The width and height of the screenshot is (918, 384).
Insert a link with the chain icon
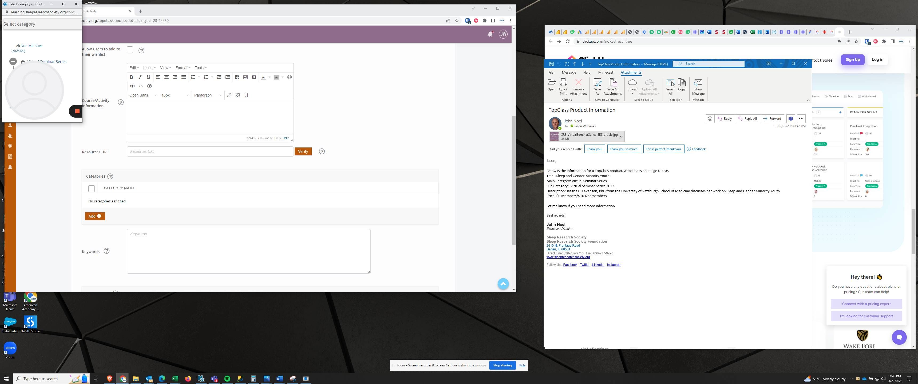tap(229, 95)
